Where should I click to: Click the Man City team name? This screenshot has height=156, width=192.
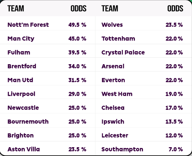pos(21,39)
